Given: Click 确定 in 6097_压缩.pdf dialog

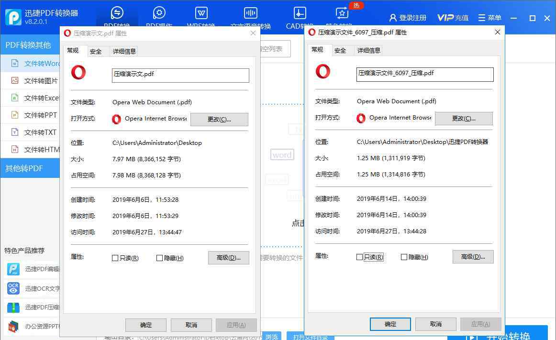Looking at the screenshot, I should 390,324.
